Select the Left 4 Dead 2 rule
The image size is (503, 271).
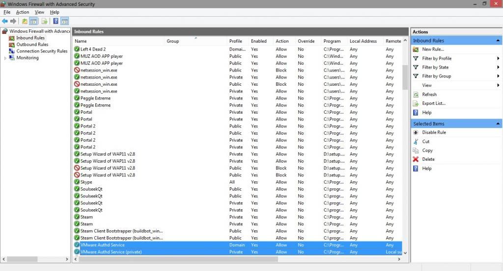[237, 49]
